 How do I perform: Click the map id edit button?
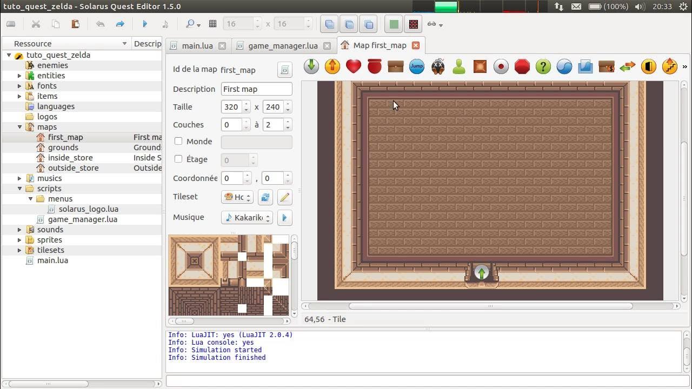[x=284, y=70]
